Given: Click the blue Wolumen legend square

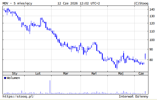Looking at the screenshot, I should pyautogui.click(x=5, y=78).
